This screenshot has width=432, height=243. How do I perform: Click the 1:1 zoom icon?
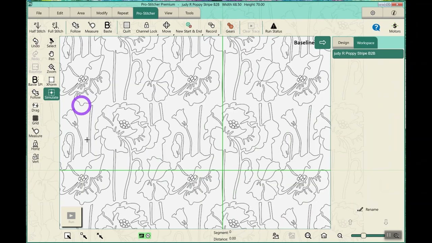pyautogui.click(x=308, y=236)
